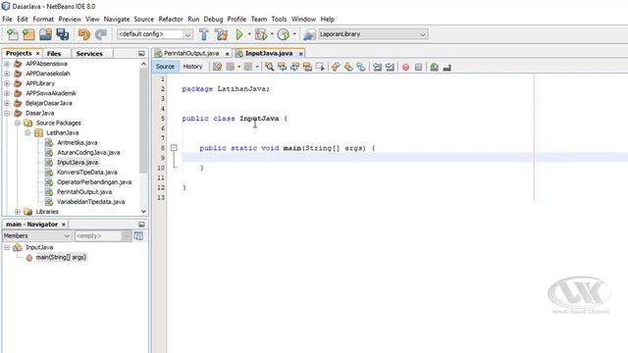Click the New File toolbar icon
This screenshot has height=353, width=628.
click(13, 34)
